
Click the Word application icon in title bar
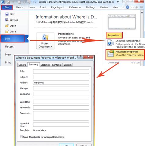click(x=3, y=2)
